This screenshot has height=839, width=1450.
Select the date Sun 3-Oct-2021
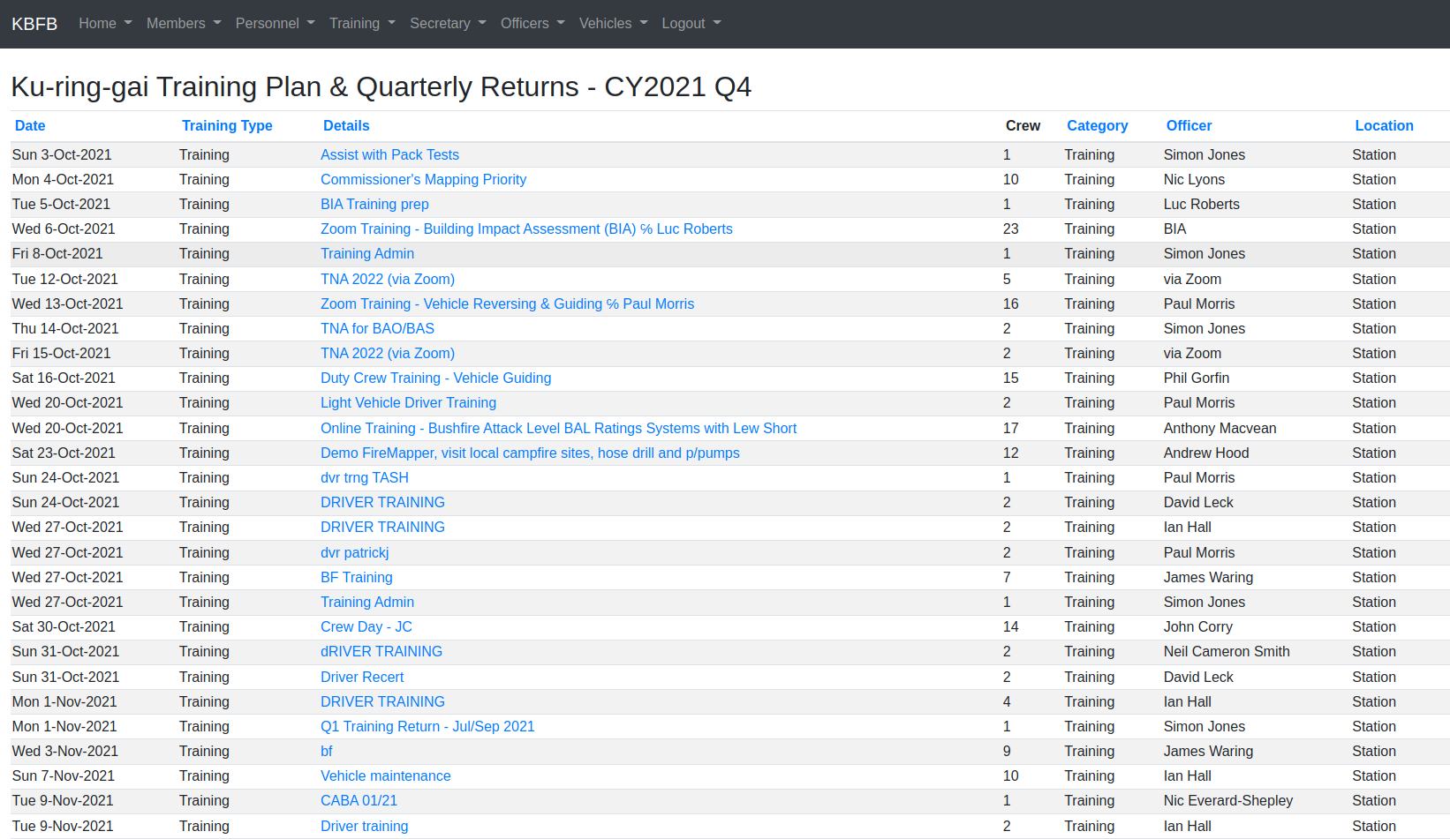(x=62, y=155)
